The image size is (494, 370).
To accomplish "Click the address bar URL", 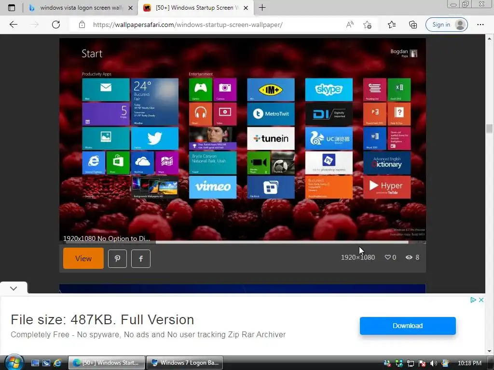I will (188, 25).
